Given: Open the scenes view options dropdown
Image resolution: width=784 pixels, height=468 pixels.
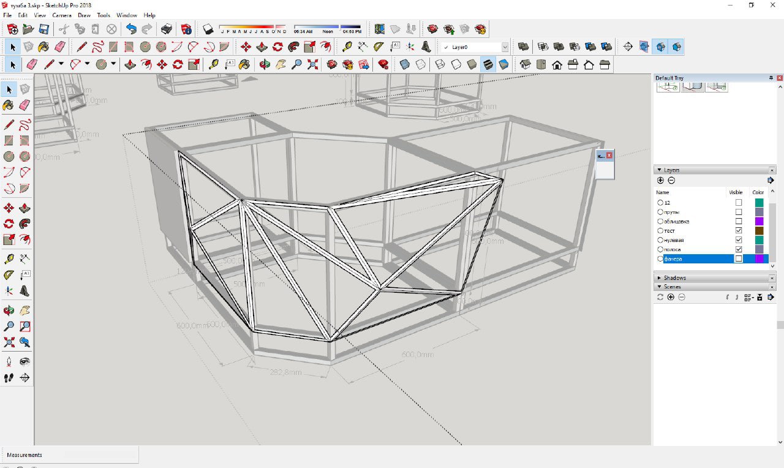Looking at the screenshot, I should click(x=748, y=297).
